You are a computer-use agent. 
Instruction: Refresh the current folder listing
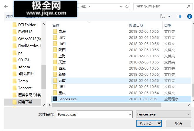pos(127,6)
